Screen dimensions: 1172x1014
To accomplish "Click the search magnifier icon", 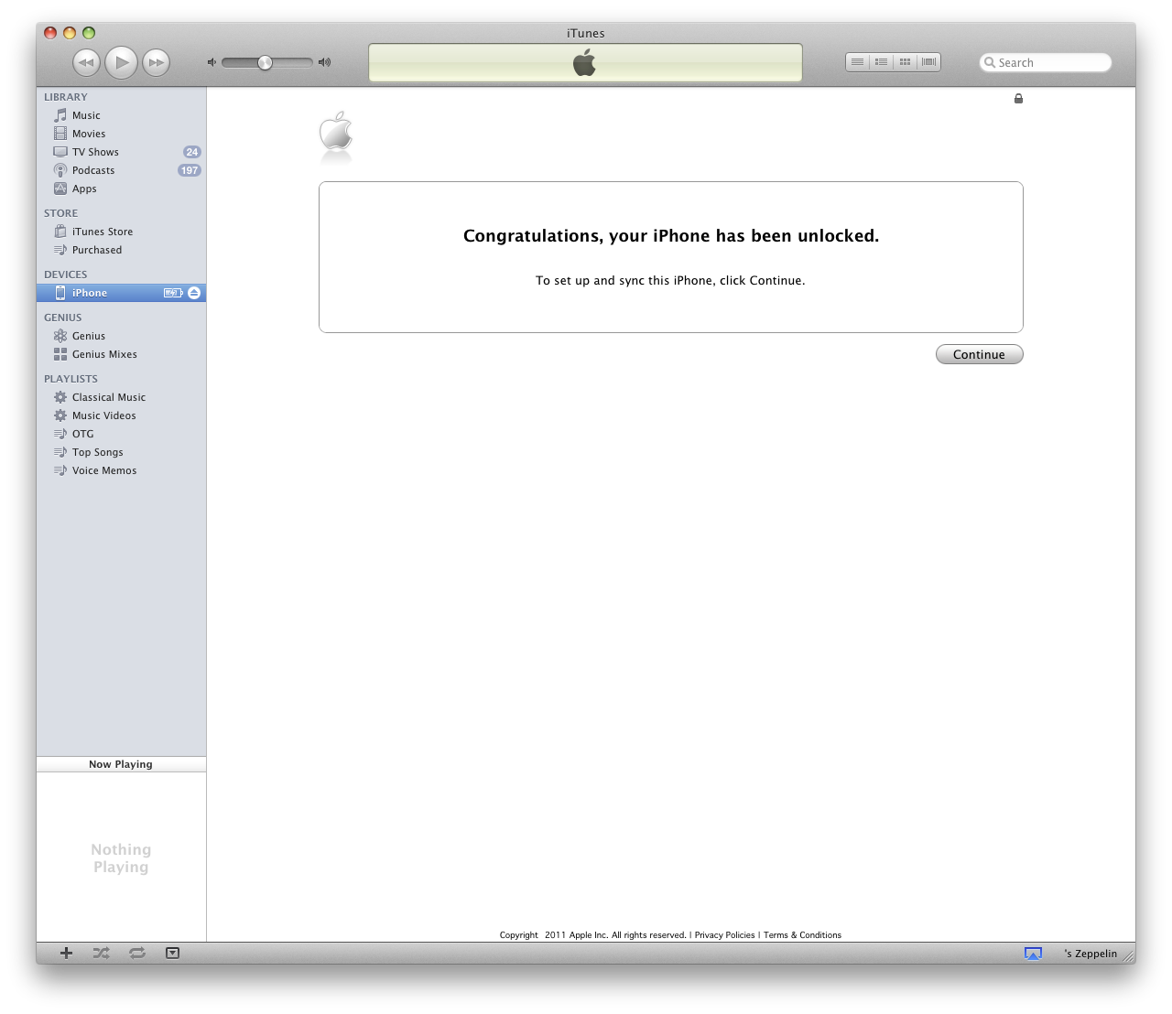I will coord(990,62).
